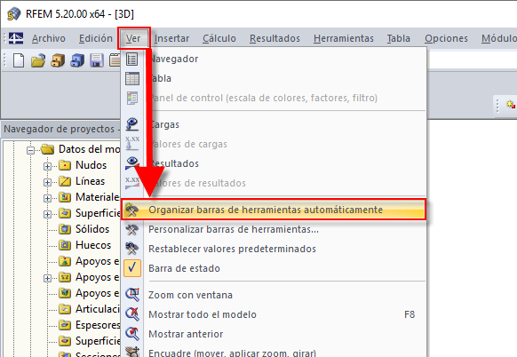Image resolution: width=517 pixels, height=357 pixels.
Task: Expand the Materiales tree node
Action: pos(47,198)
